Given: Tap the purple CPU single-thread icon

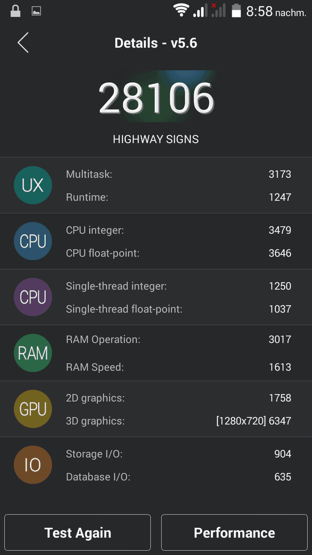Looking at the screenshot, I should coord(33,297).
